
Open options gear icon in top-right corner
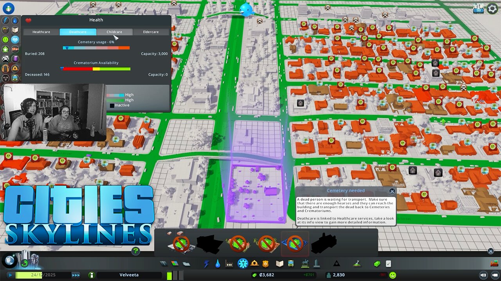[492, 9]
